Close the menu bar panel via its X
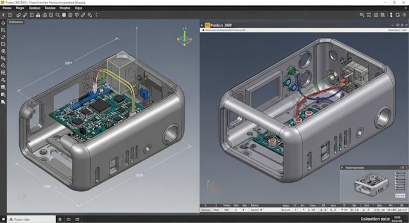This screenshot has width=409, height=223. pyautogui.click(x=405, y=8)
